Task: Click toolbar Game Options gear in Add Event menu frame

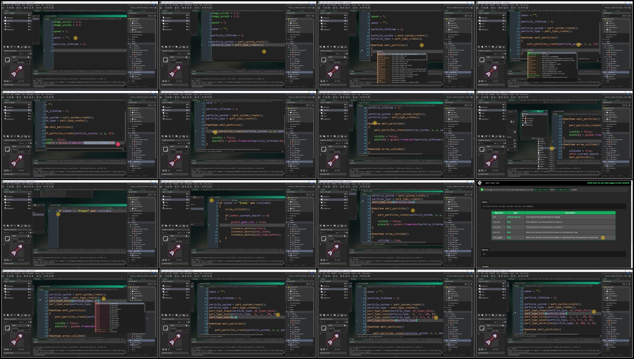Action: coord(512,97)
